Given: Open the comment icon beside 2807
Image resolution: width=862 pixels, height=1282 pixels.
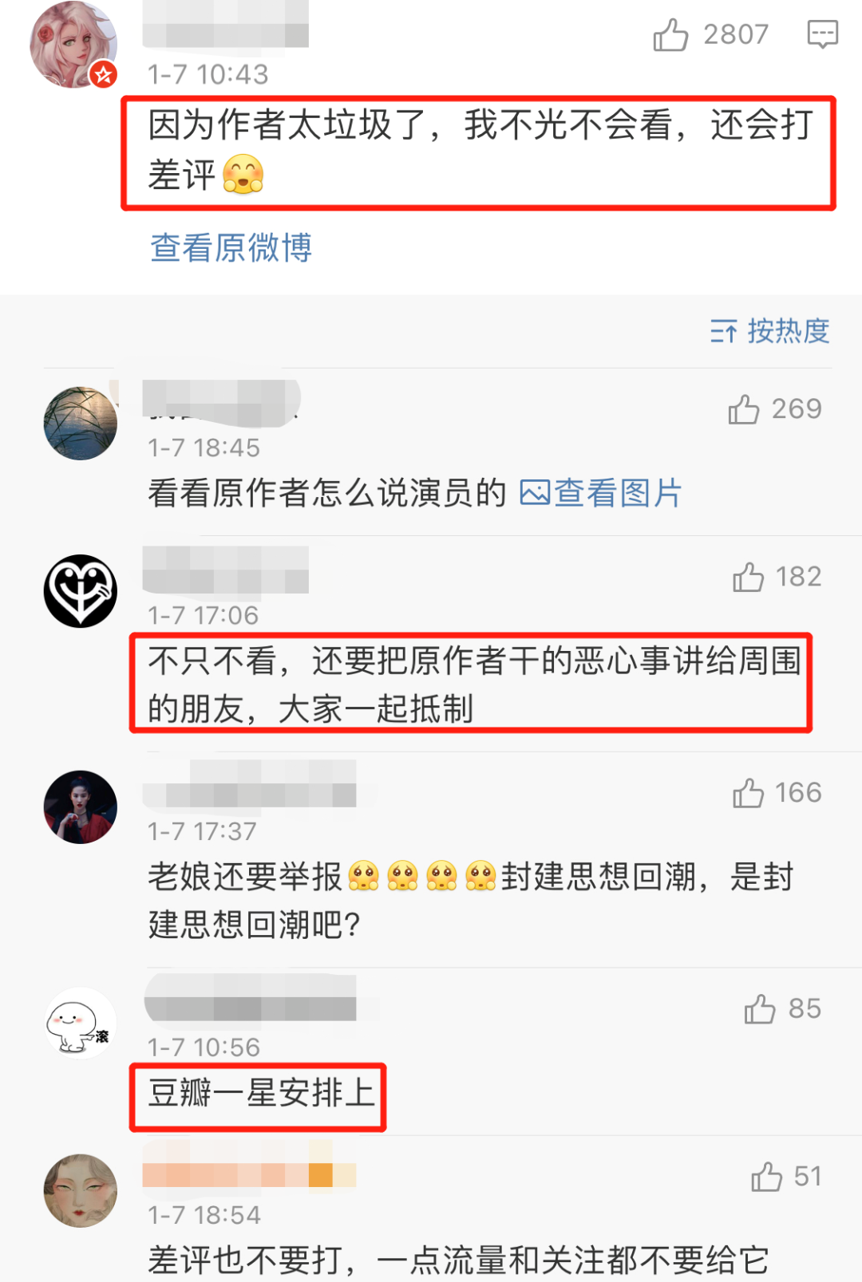Looking at the screenshot, I should pos(822,34).
